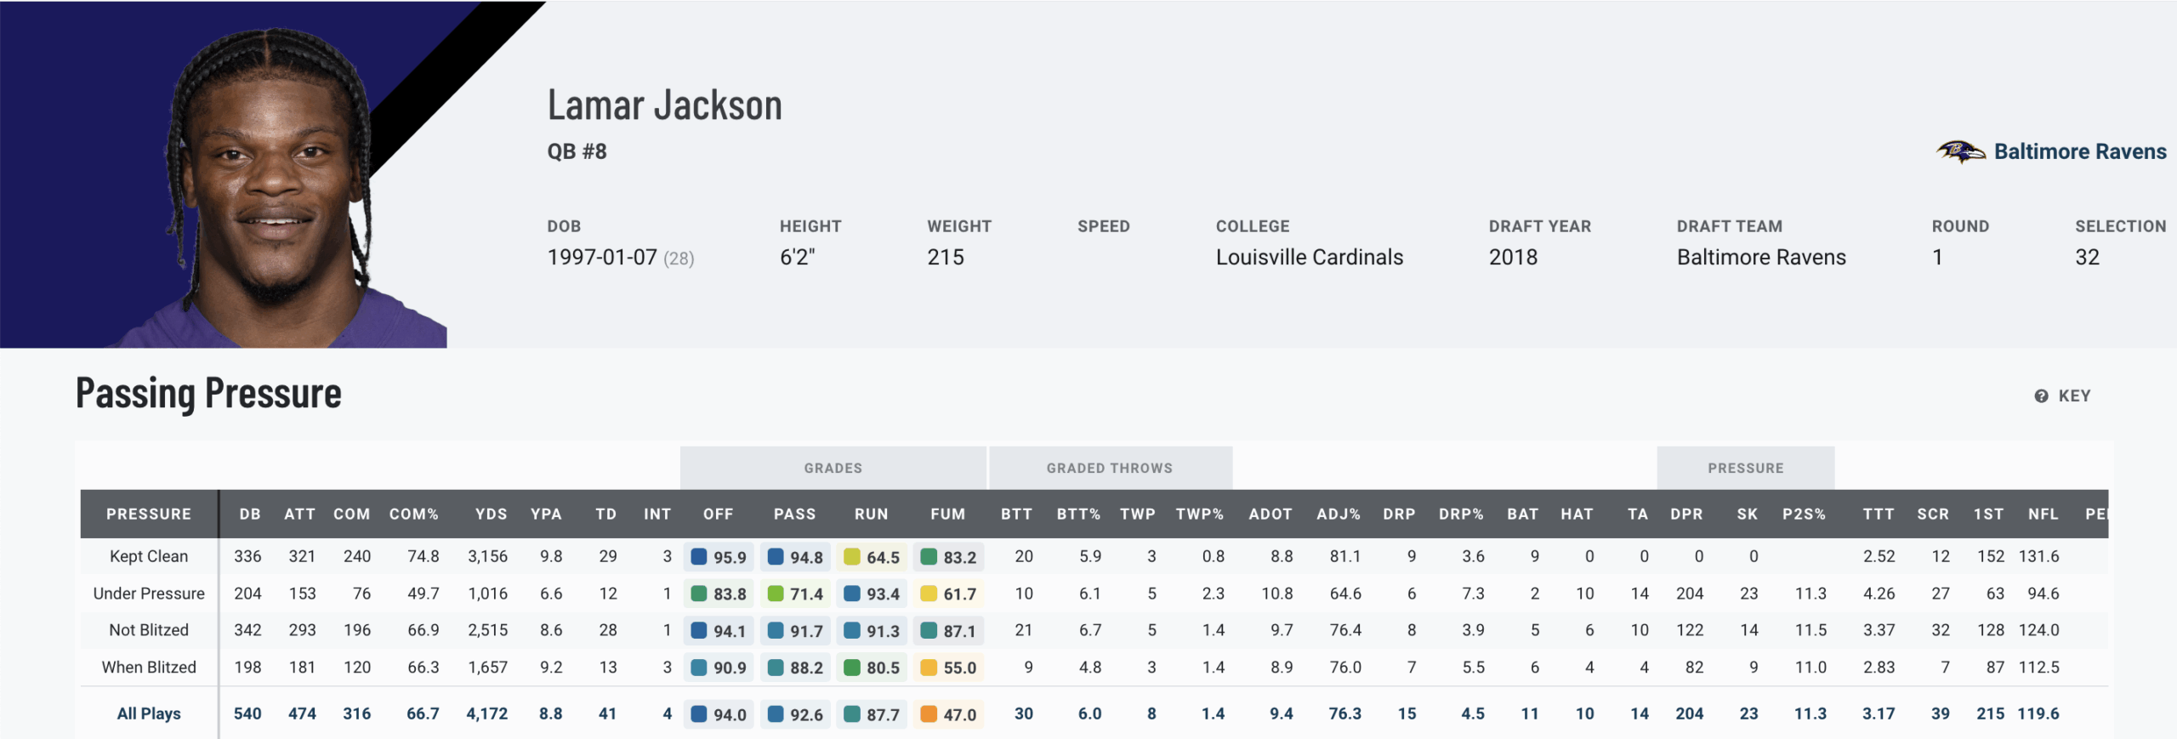Click the PRESSURE column header
Image resolution: width=2177 pixels, height=739 pixels.
click(x=149, y=514)
